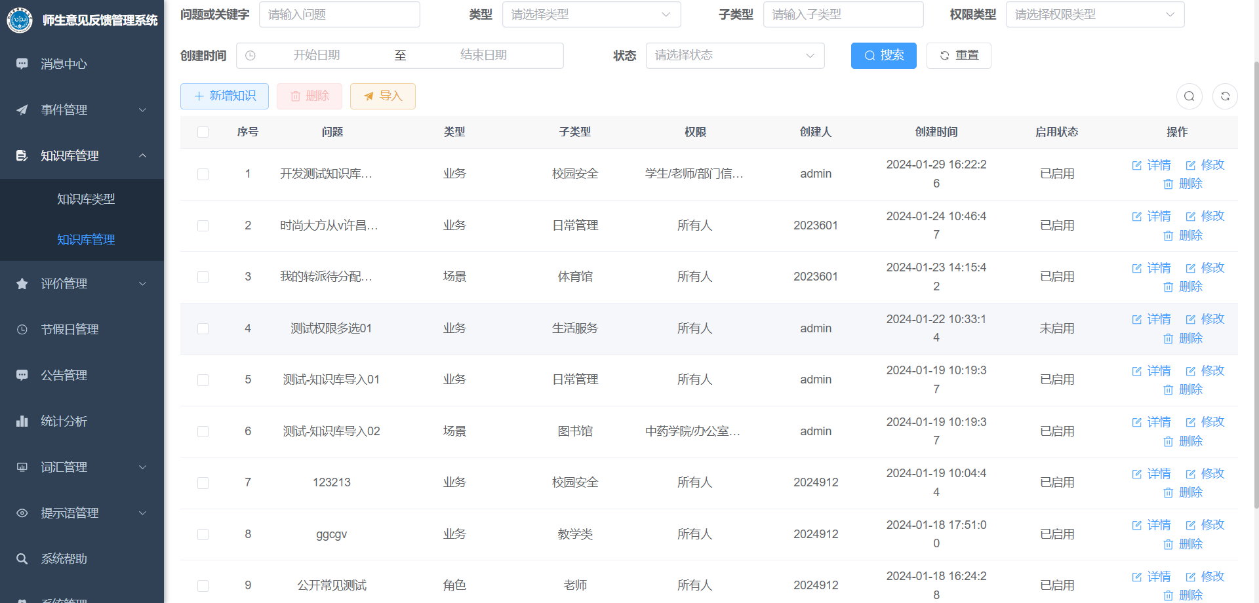Open 详情 for row 7 123213
1259x603 pixels.
(1151, 473)
